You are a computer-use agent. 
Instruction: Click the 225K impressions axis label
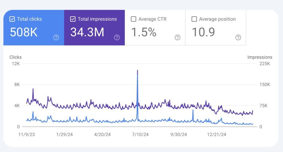pyautogui.click(x=264, y=64)
